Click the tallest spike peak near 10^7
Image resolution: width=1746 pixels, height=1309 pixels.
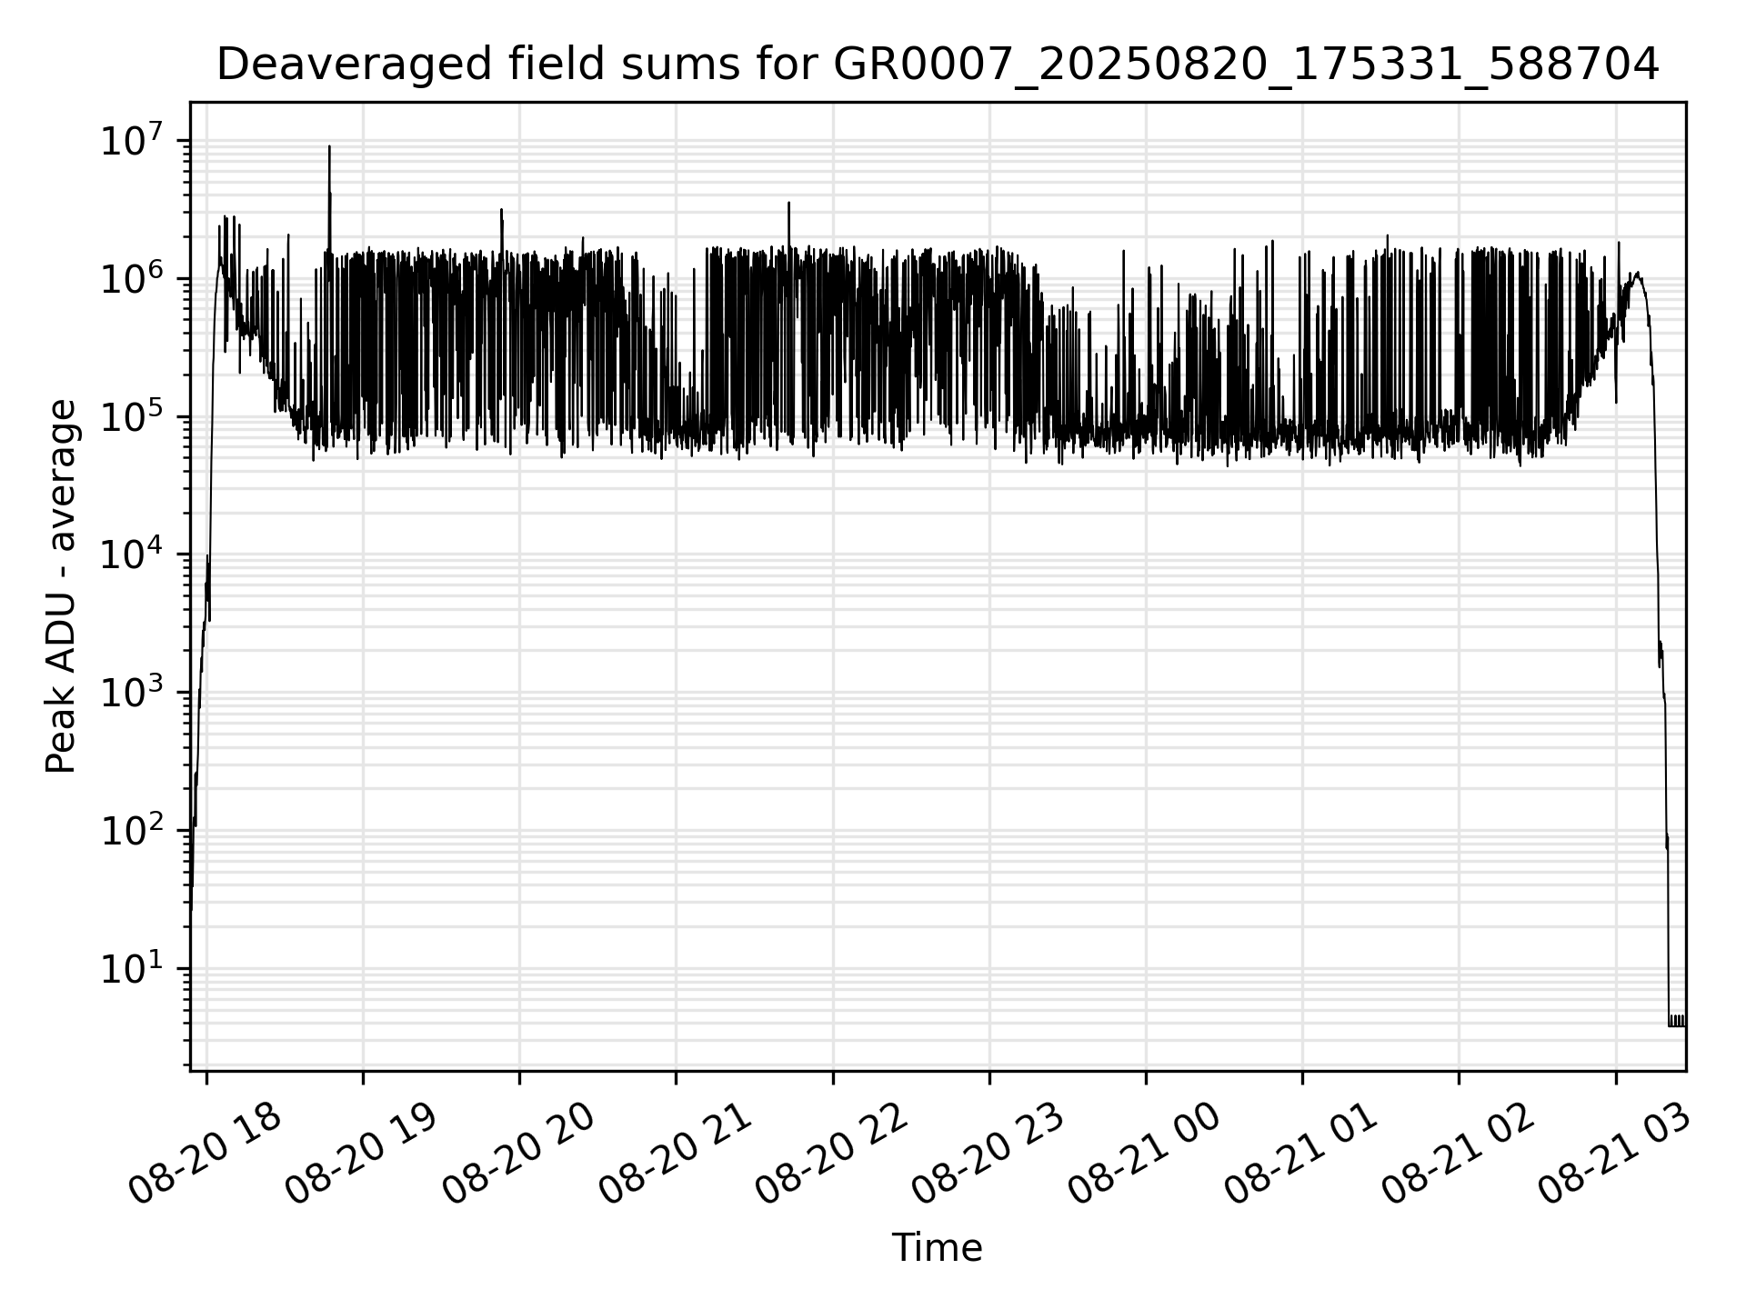(x=329, y=147)
